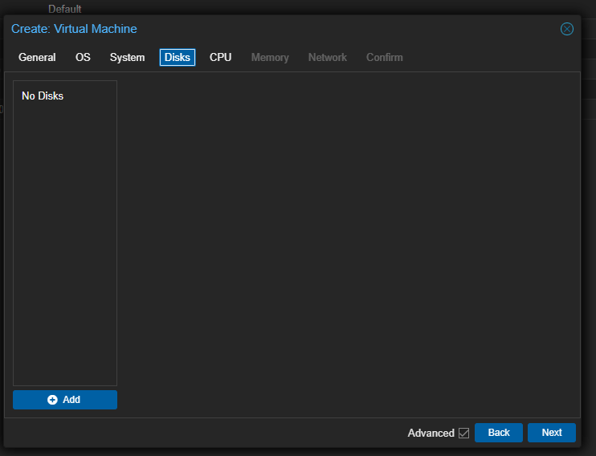Click the Default text behind the dialog
The width and height of the screenshot is (596, 456).
65,9
